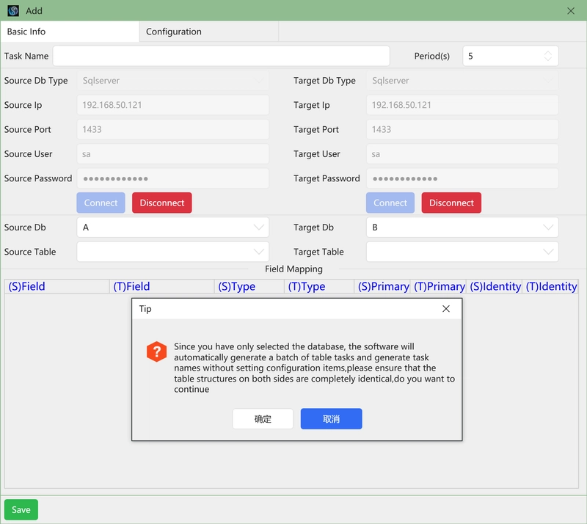
Task: Click the orange question mark icon in Tip dialog
Action: coord(156,352)
